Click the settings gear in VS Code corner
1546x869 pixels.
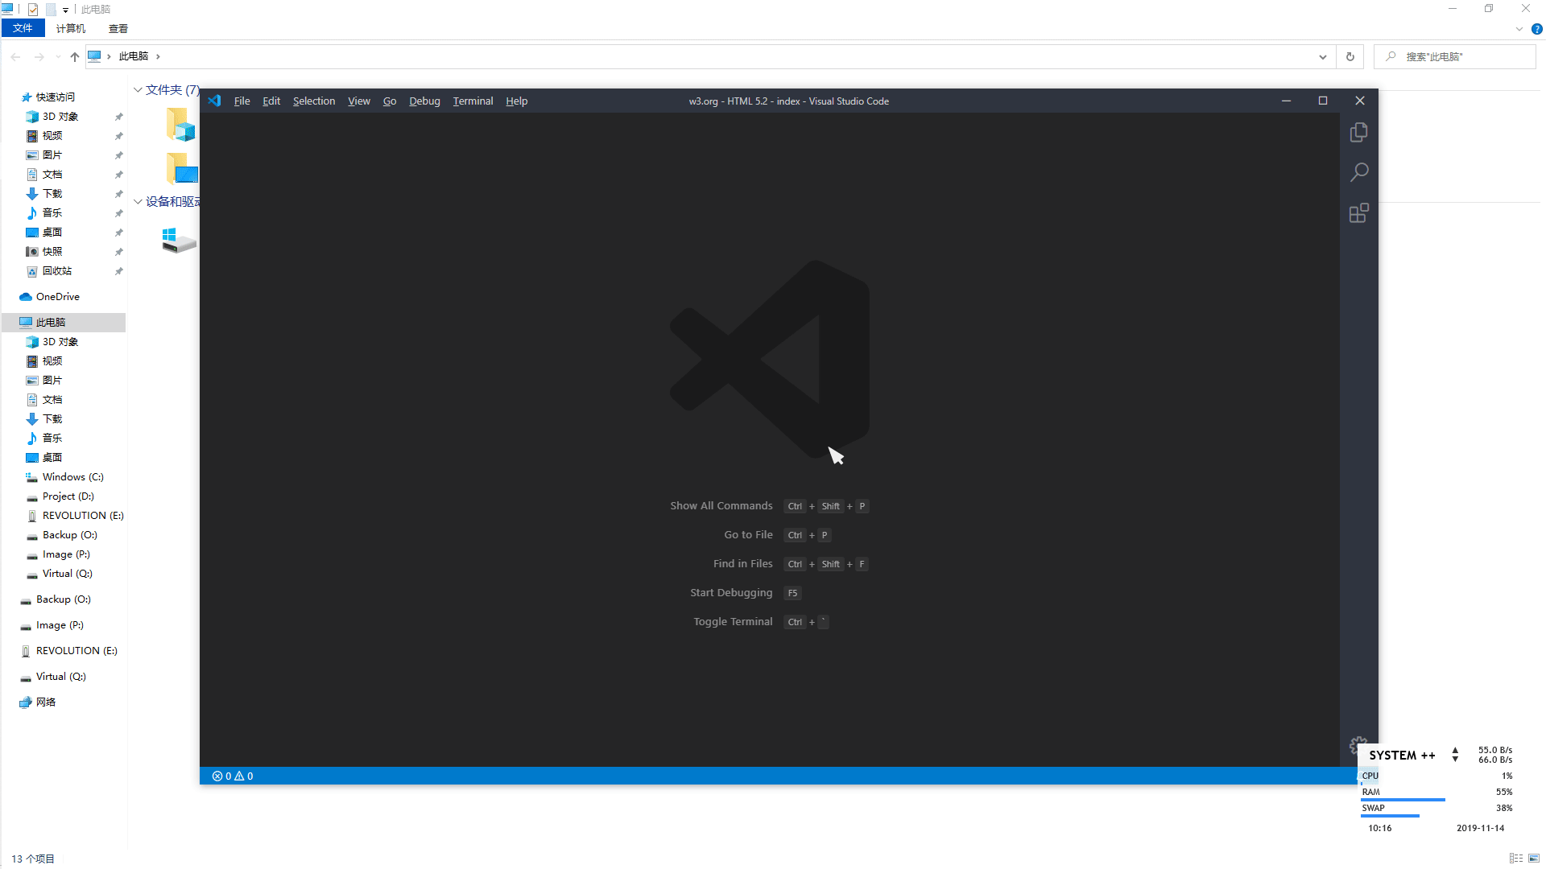[x=1358, y=746]
